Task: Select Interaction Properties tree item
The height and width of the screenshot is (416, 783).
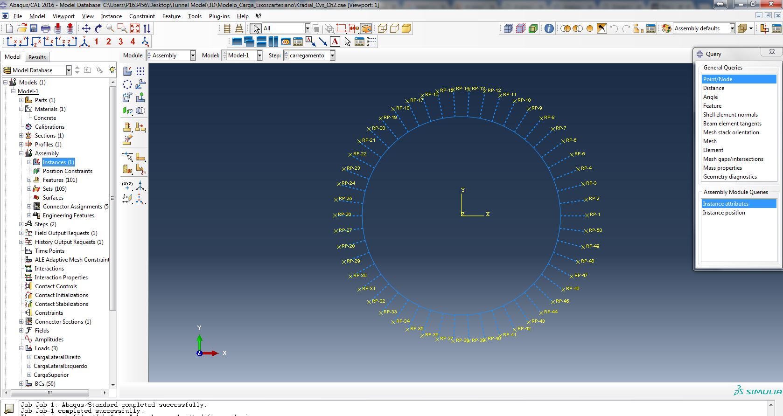Action: [x=61, y=277]
